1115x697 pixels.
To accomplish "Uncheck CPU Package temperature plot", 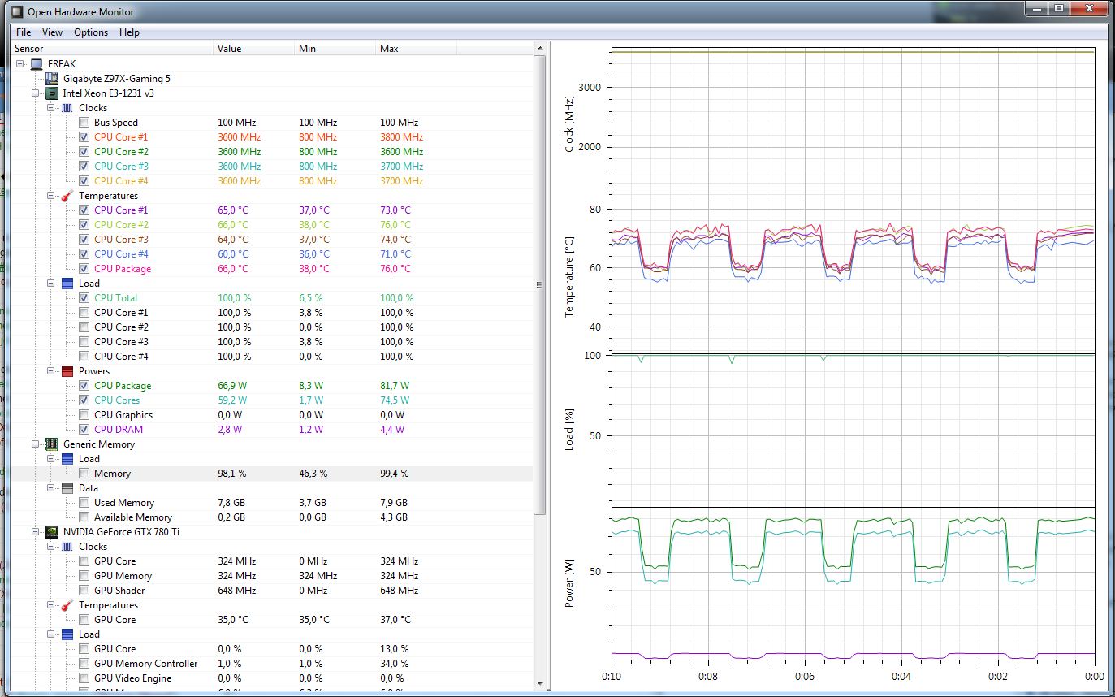I will [84, 269].
